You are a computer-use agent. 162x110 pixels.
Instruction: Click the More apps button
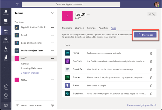pos(145,35)
